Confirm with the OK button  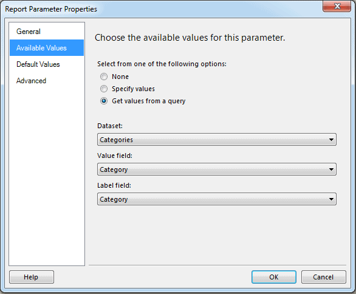tap(274, 277)
